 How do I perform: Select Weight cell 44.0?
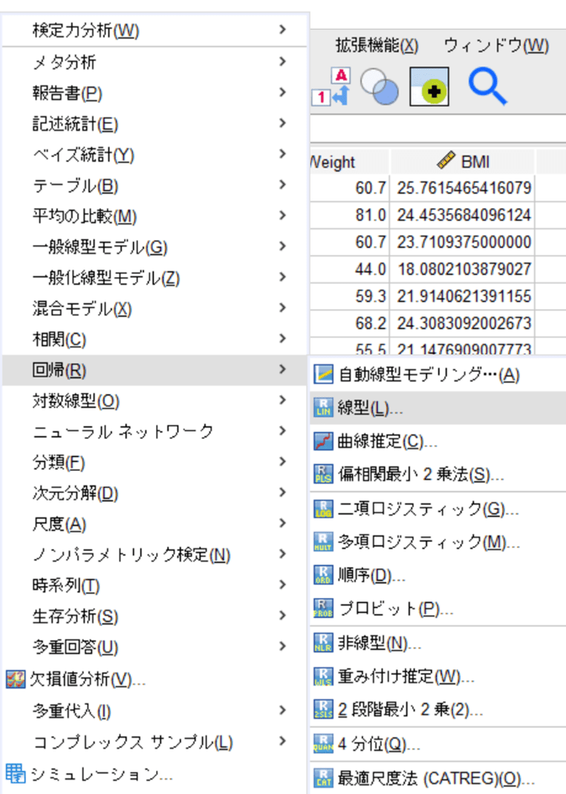click(349, 269)
